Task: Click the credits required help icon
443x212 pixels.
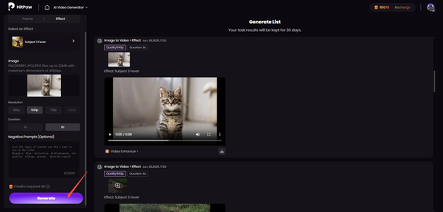Action: pyautogui.click(x=48, y=187)
